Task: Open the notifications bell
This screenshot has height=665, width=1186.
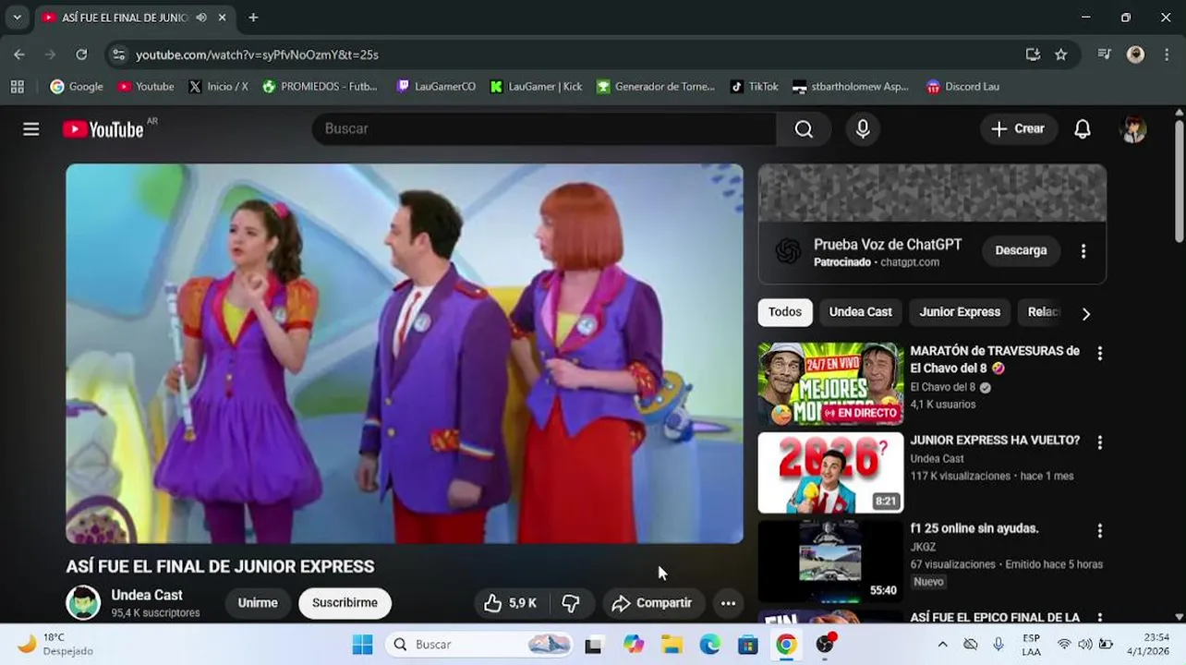Action: pyautogui.click(x=1083, y=129)
